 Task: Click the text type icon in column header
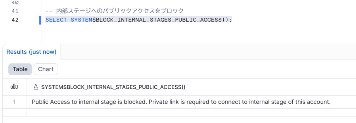pos(36,87)
